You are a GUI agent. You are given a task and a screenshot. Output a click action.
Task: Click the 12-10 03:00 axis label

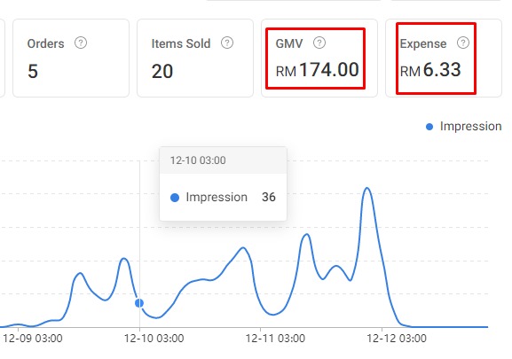click(x=154, y=338)
